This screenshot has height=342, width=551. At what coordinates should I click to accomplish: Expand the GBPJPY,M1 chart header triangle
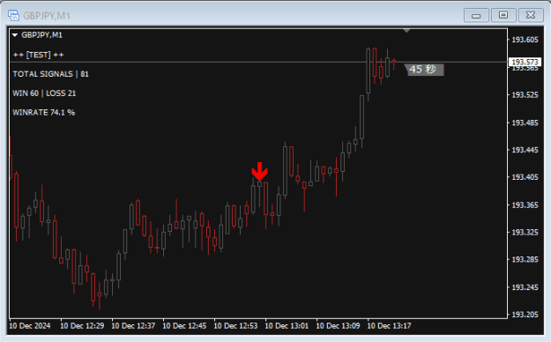pos(15,35)
